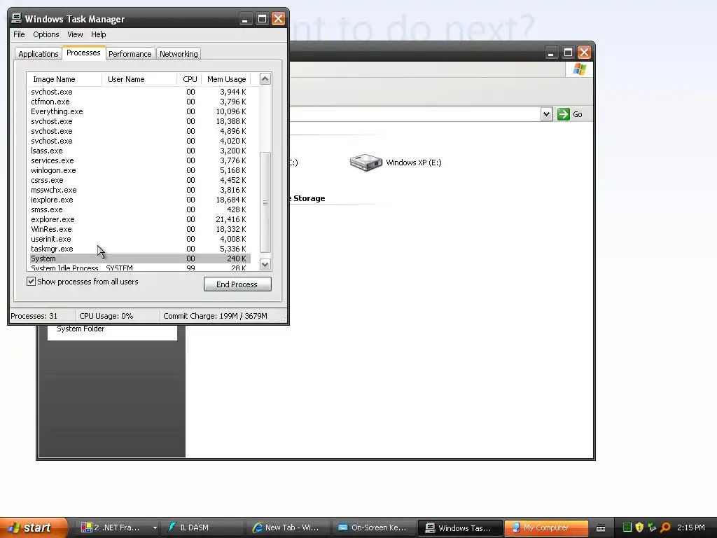Viewport: 717px width, 538px height.
Task: Select the winlogon.exe process
Action: point(140,170)
